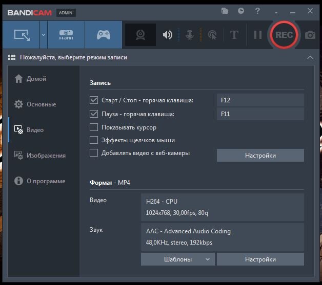Uncheck Старт / Стоп hotkey checkbox
The height and width of the screenshot is (285, 322).
(94, 100)
